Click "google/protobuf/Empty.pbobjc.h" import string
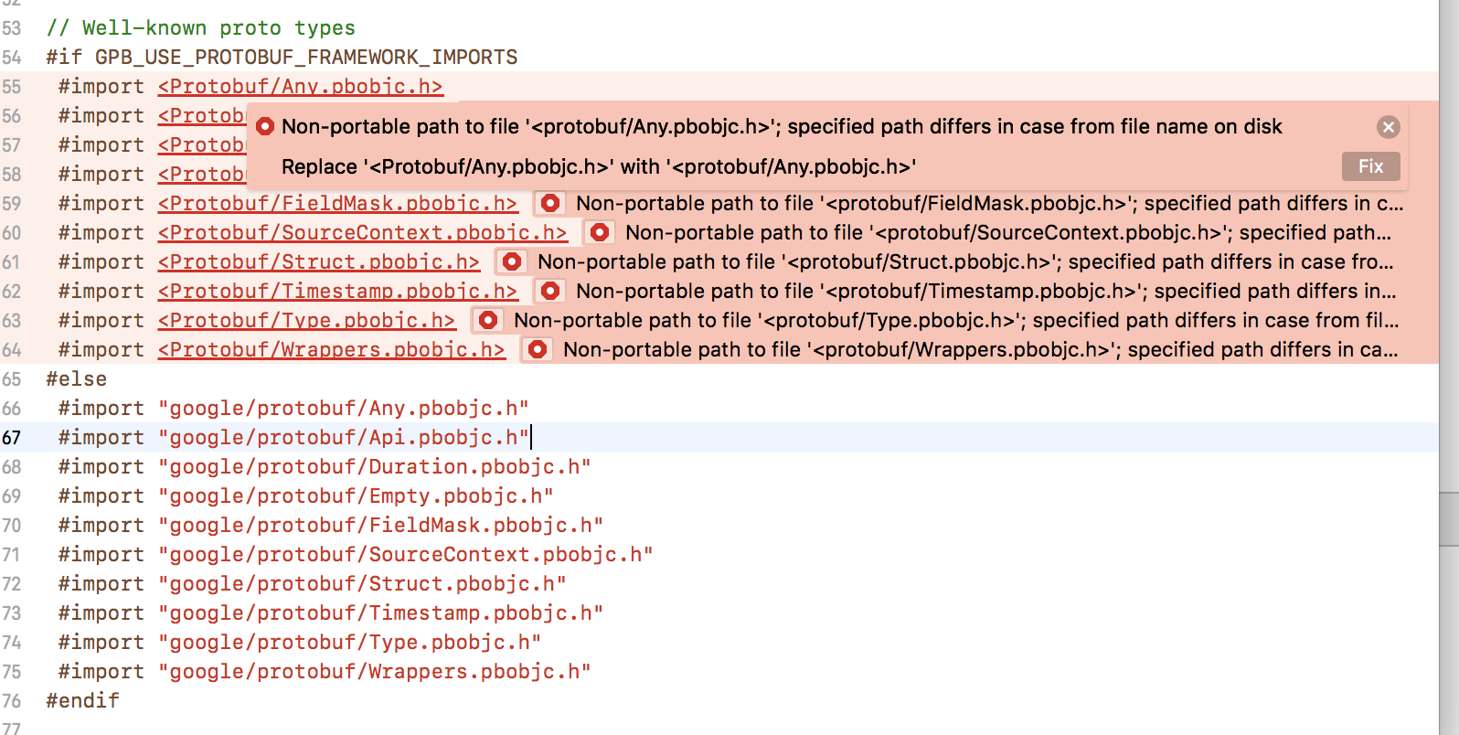Screen dimensions: 1459x735 pos(356,495)
